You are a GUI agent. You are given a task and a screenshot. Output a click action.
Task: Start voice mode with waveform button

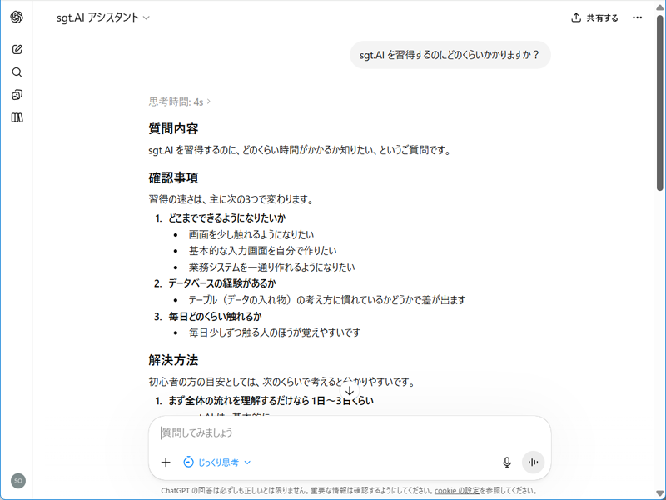pyautogui.click(x=533, y=462)
